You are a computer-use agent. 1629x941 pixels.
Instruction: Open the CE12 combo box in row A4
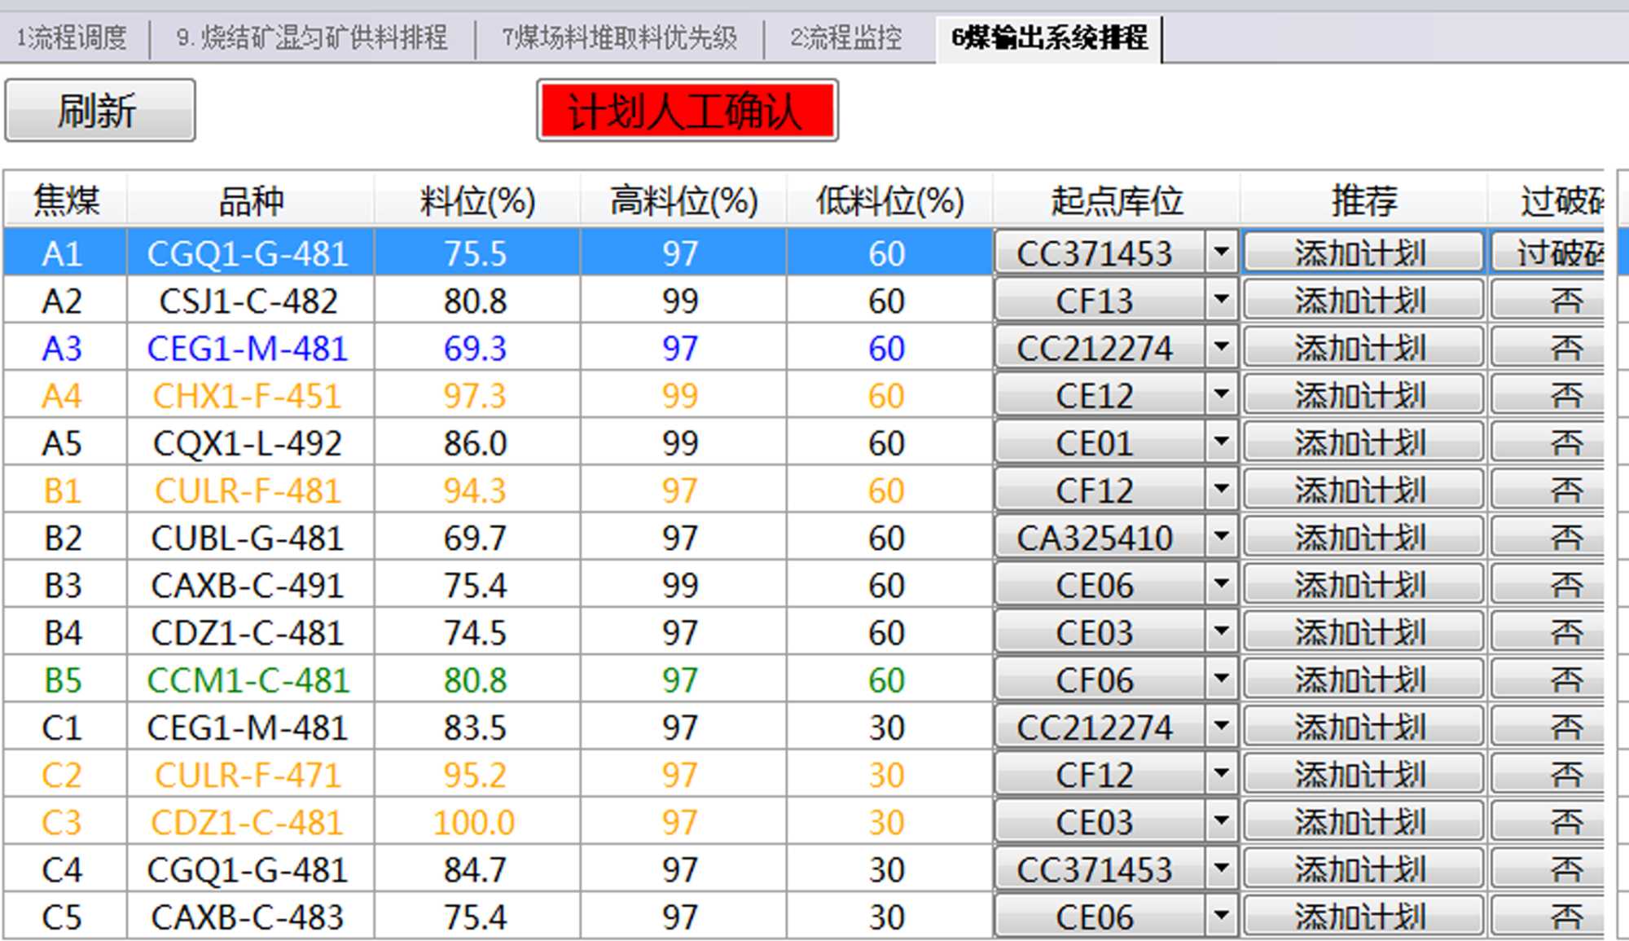pyautogui.click(x=1220, y=395)
